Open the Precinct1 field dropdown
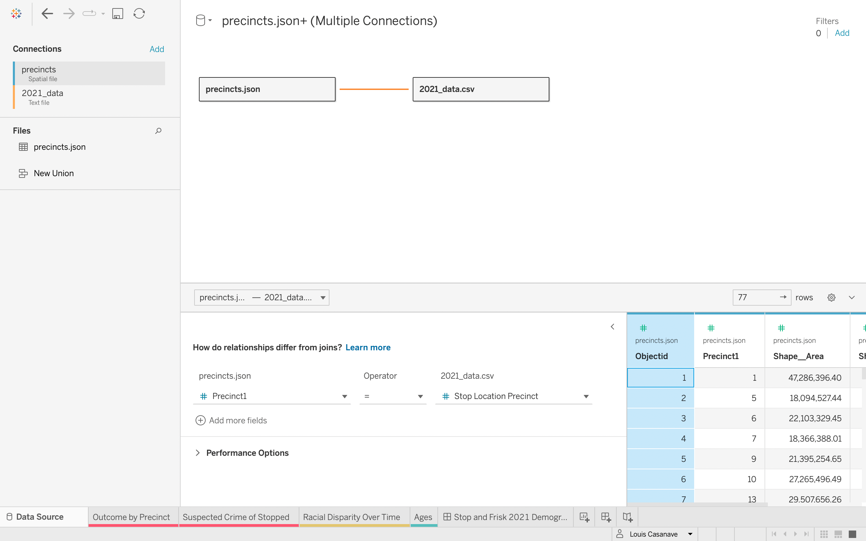 344,396
